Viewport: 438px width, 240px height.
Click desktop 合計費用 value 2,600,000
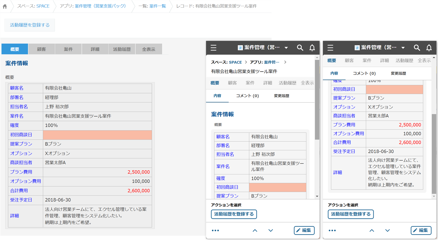[138, 191]
